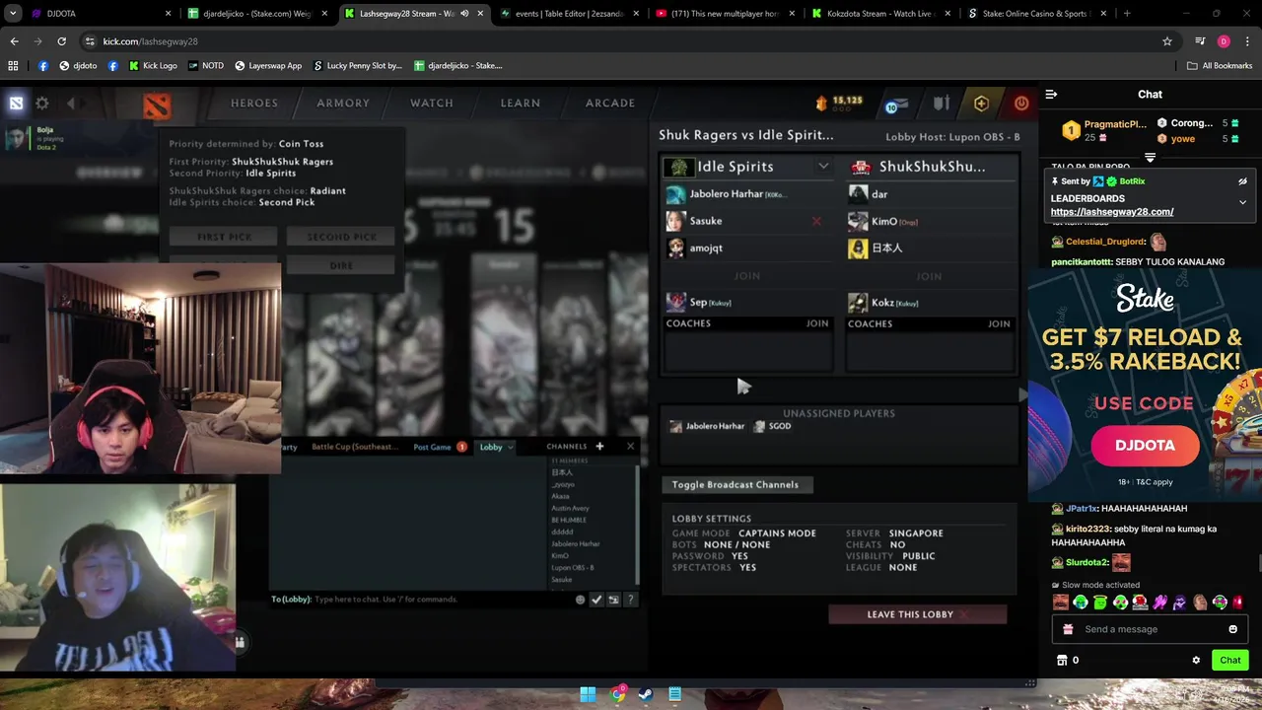Screen dimensions: 1262x710
Task: Click Windows Start button
Action: (x=588, y=694)
